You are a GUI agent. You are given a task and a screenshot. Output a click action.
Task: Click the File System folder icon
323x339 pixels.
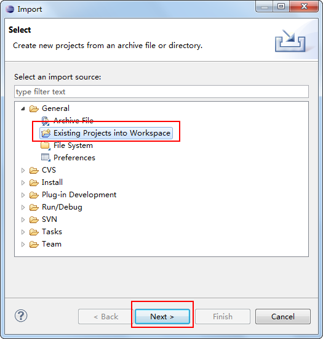coord(46,145)
